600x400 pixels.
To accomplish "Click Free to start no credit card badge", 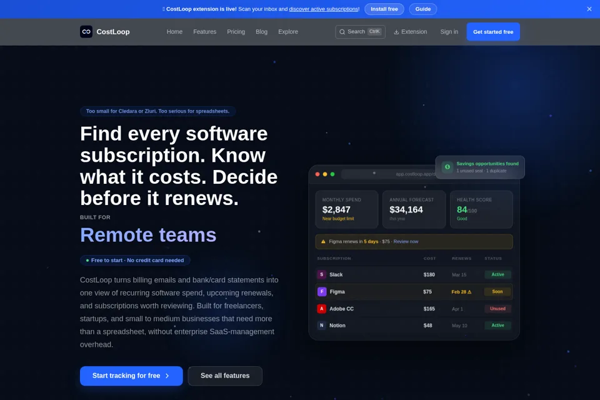I will coord(135,260).
